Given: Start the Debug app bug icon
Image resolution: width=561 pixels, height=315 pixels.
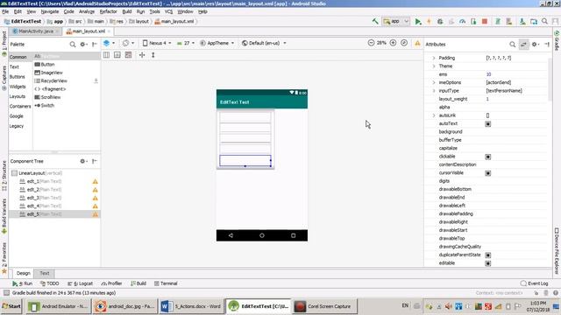Looking at the screenshot, I should pyautogui.click(x=440, y=21).
